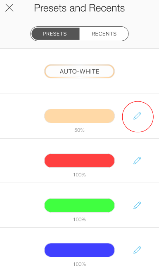Tap the 100% label under the red swatch
Image resolution: width=159 pixels, height=272 pixels.
79,175
